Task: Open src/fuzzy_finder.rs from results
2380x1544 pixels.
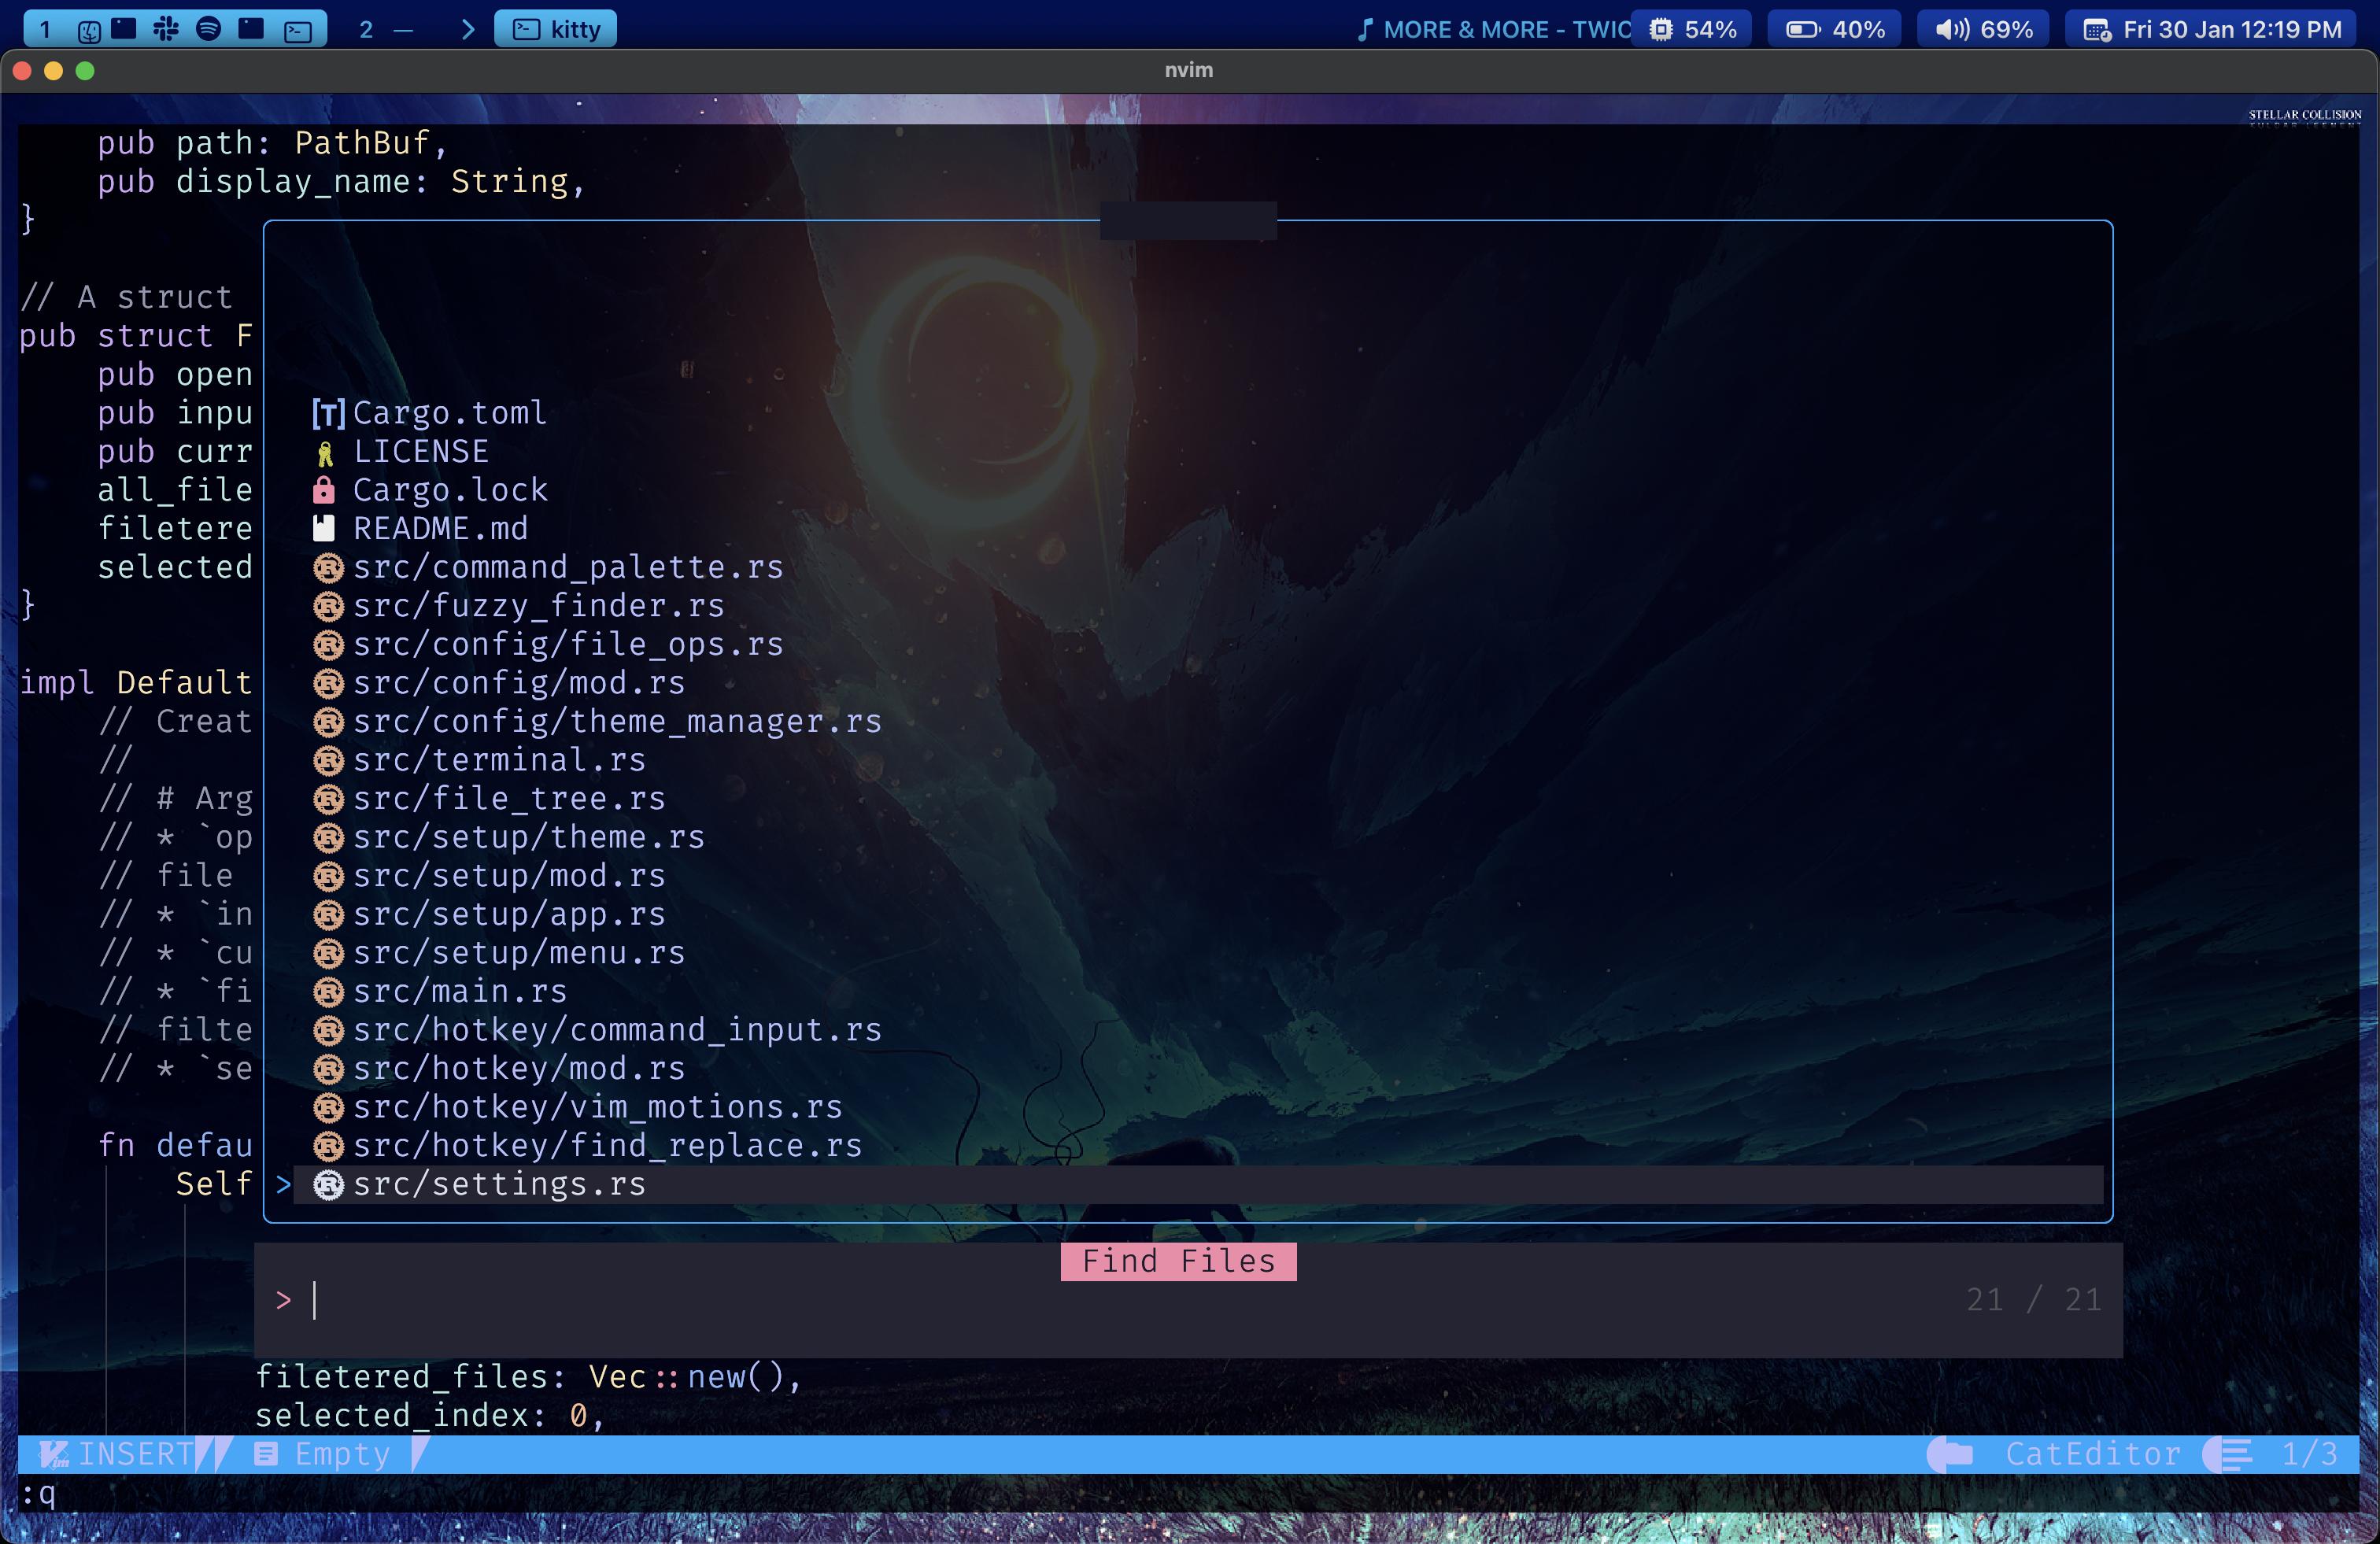Action: tap(538, 606)
